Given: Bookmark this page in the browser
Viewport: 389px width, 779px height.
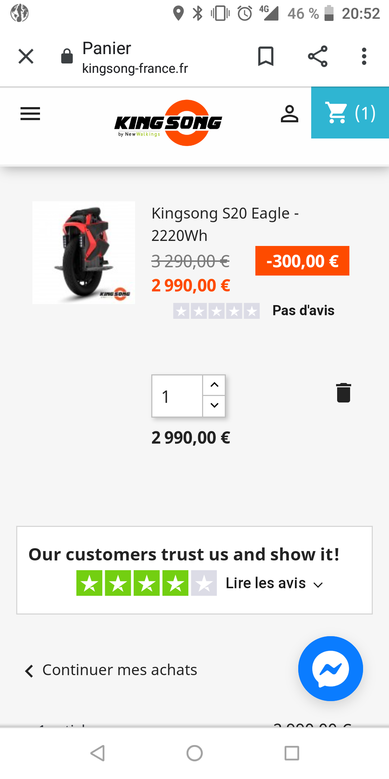Looking at the screenshot, I should (x=266, y=56).
